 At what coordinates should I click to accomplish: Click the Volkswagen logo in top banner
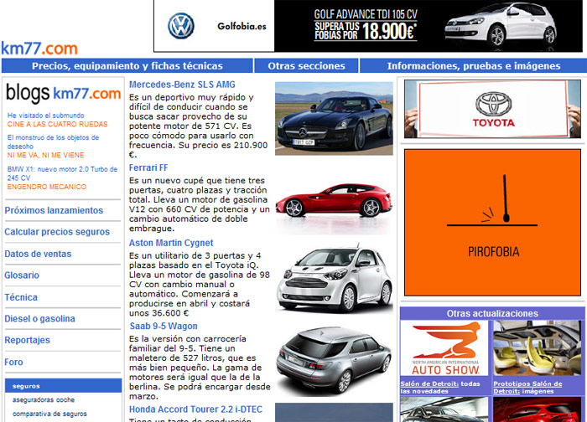coord(181,26)
